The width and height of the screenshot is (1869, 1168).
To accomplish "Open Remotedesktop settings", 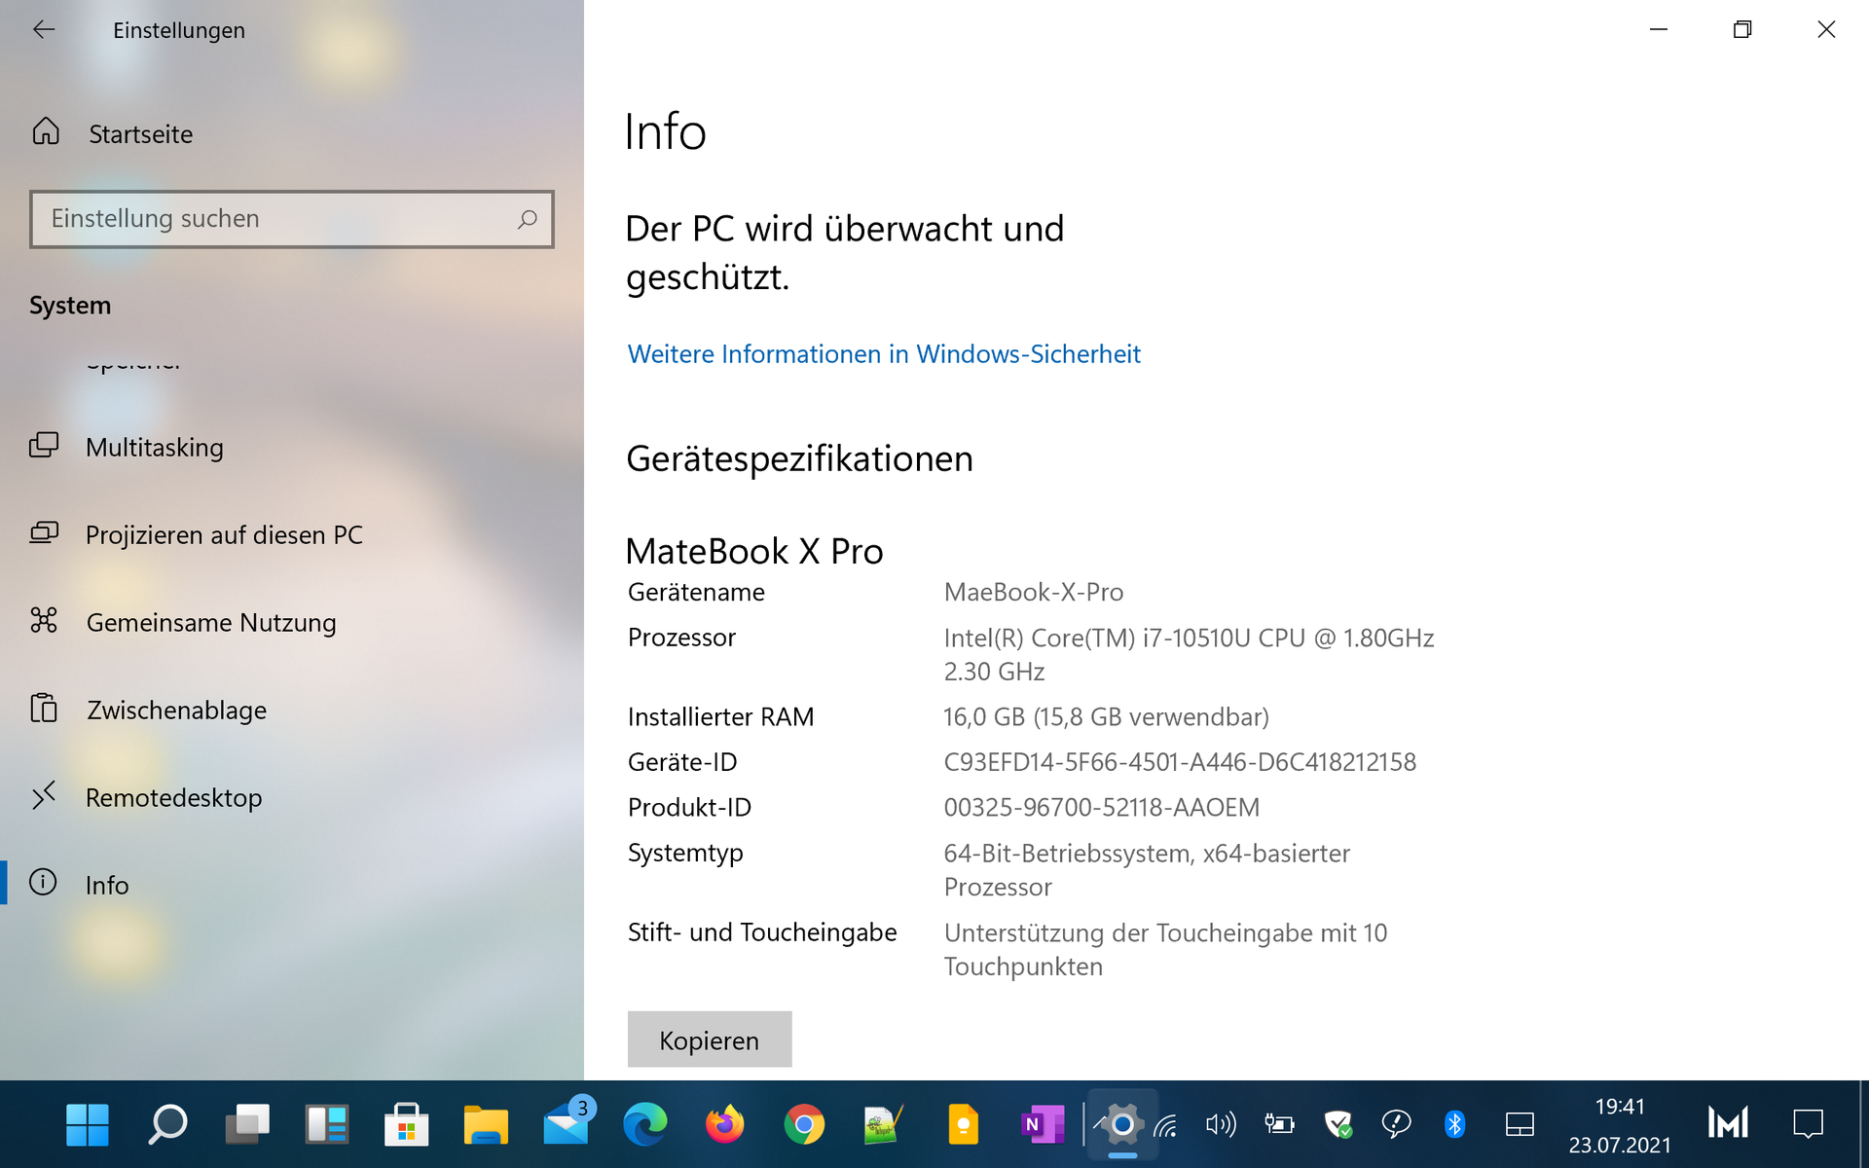I will [173, 797].
